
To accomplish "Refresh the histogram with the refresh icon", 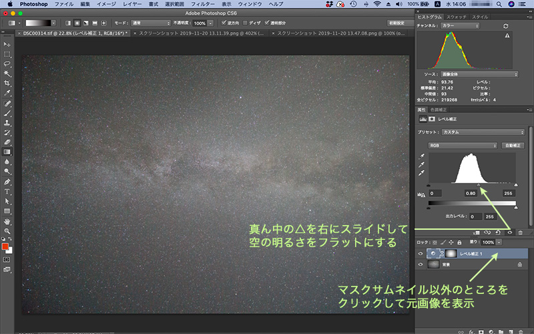I will tap(506, 26).
